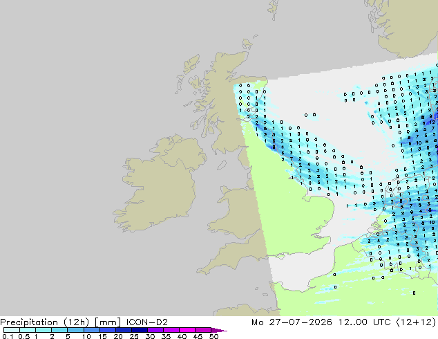Viewport: 438px width, 339px height.
Task: Click the "20" legend scale label
Action: pos(118,336)
